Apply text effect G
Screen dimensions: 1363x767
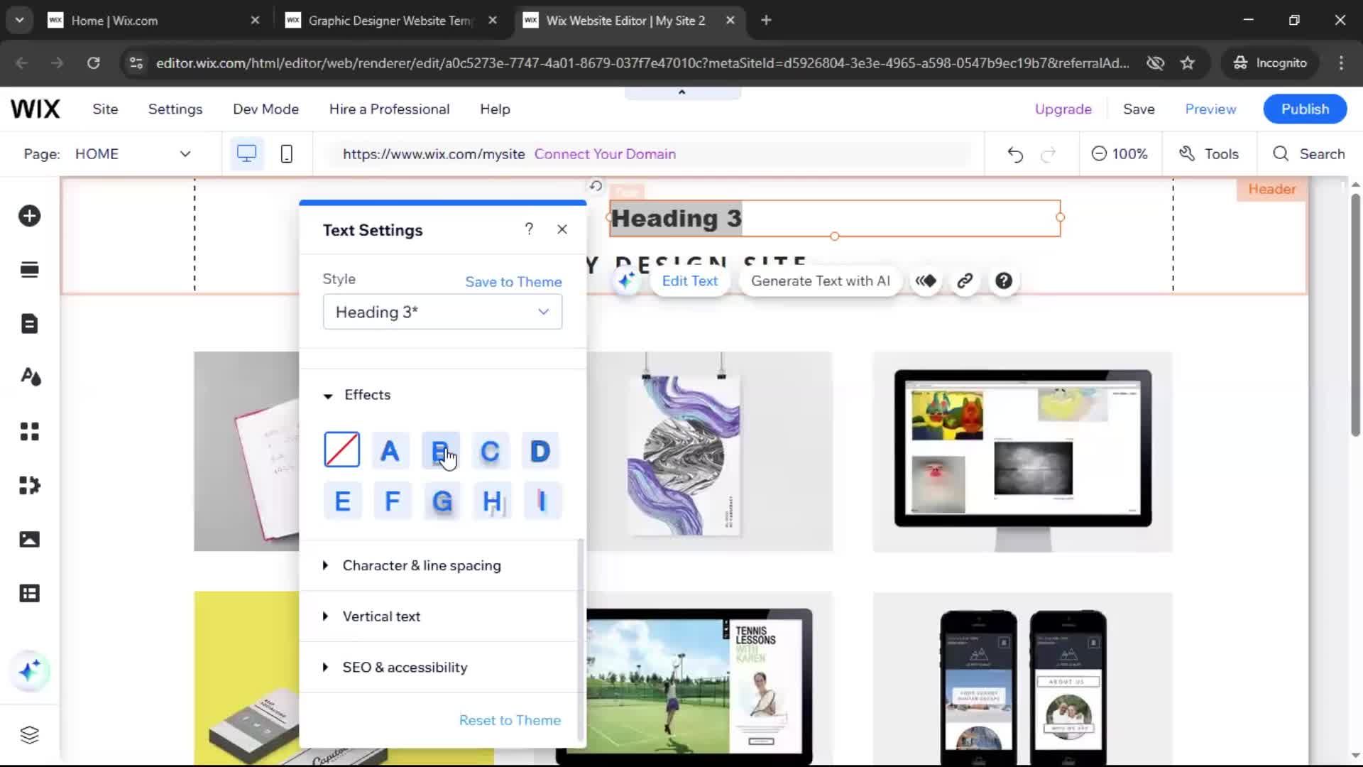pos(442,501)
